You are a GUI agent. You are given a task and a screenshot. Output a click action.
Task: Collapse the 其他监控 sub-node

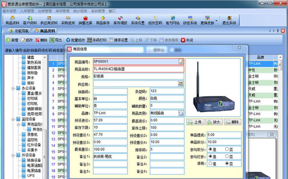[18, 125]
